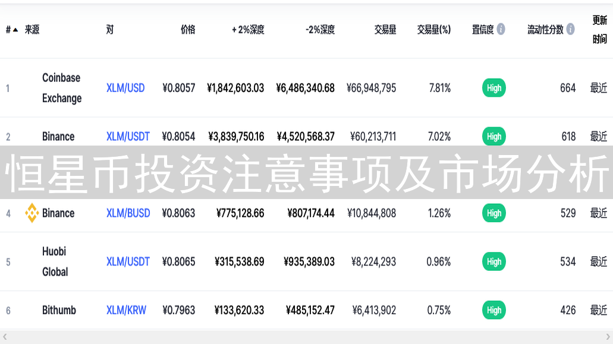Select Coinbase Exchange source name
Image resolution: width=613 pixels, height=344 pixels.
click(x=62, y=88)
